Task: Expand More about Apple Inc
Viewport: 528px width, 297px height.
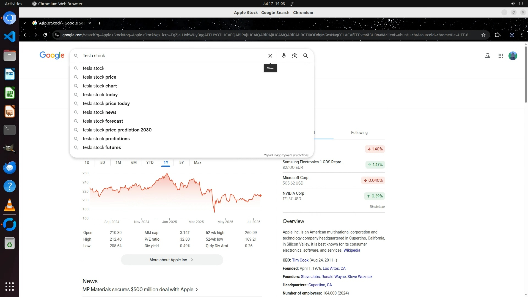Action: point(172,260)
